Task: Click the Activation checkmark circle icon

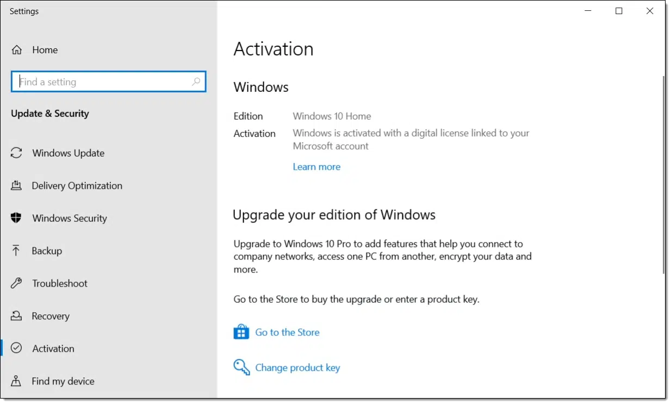Action: [x=16, y=348]
